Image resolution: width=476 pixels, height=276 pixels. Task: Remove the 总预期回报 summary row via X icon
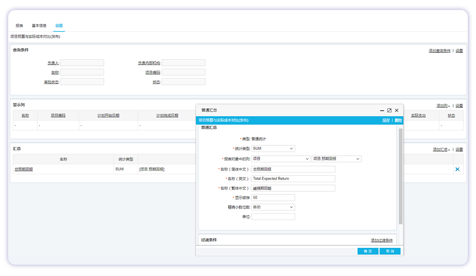coord(457,169)
